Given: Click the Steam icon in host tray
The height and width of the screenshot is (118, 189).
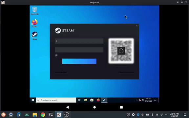Looking at the screenshot, I should 133,115.
